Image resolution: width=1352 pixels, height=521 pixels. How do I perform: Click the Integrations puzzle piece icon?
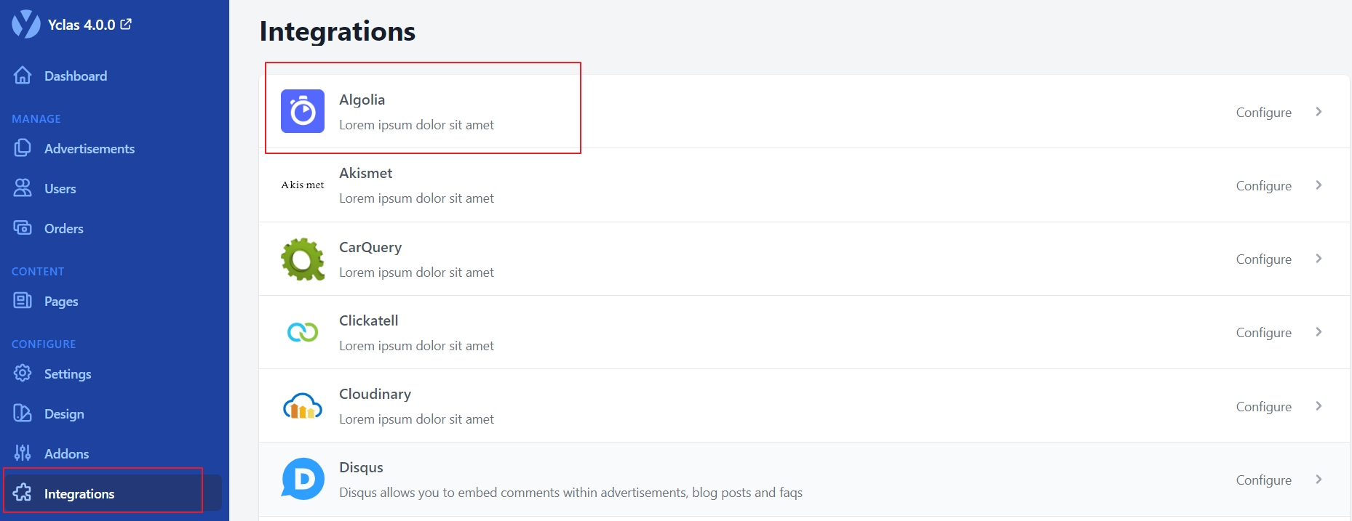(x=23, y=493)
